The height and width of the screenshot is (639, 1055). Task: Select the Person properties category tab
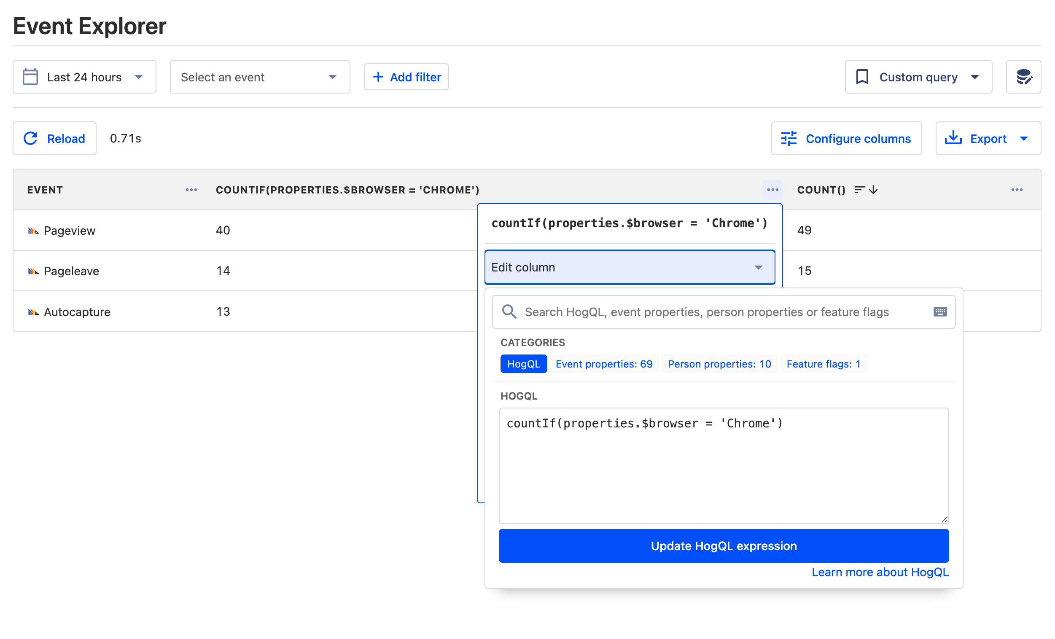(x=719, y=364)
